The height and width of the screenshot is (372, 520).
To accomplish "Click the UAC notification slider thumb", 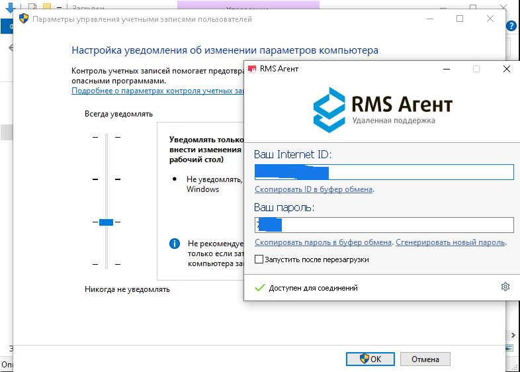I will coord(106,222).
